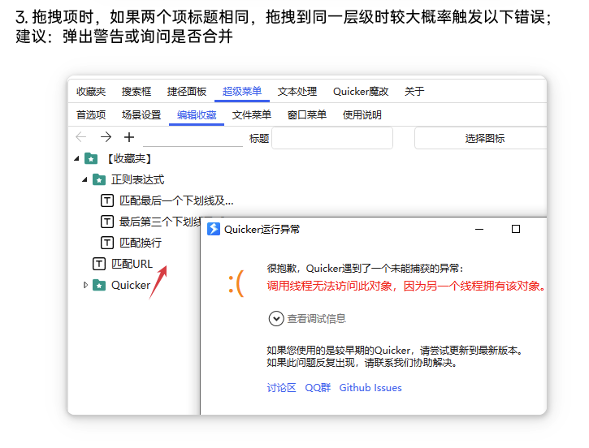The height and width of the screenshot is (448, 589).
Task: Click the 【收藏夹】 folder icon
Action: click(x=91, y=158)
